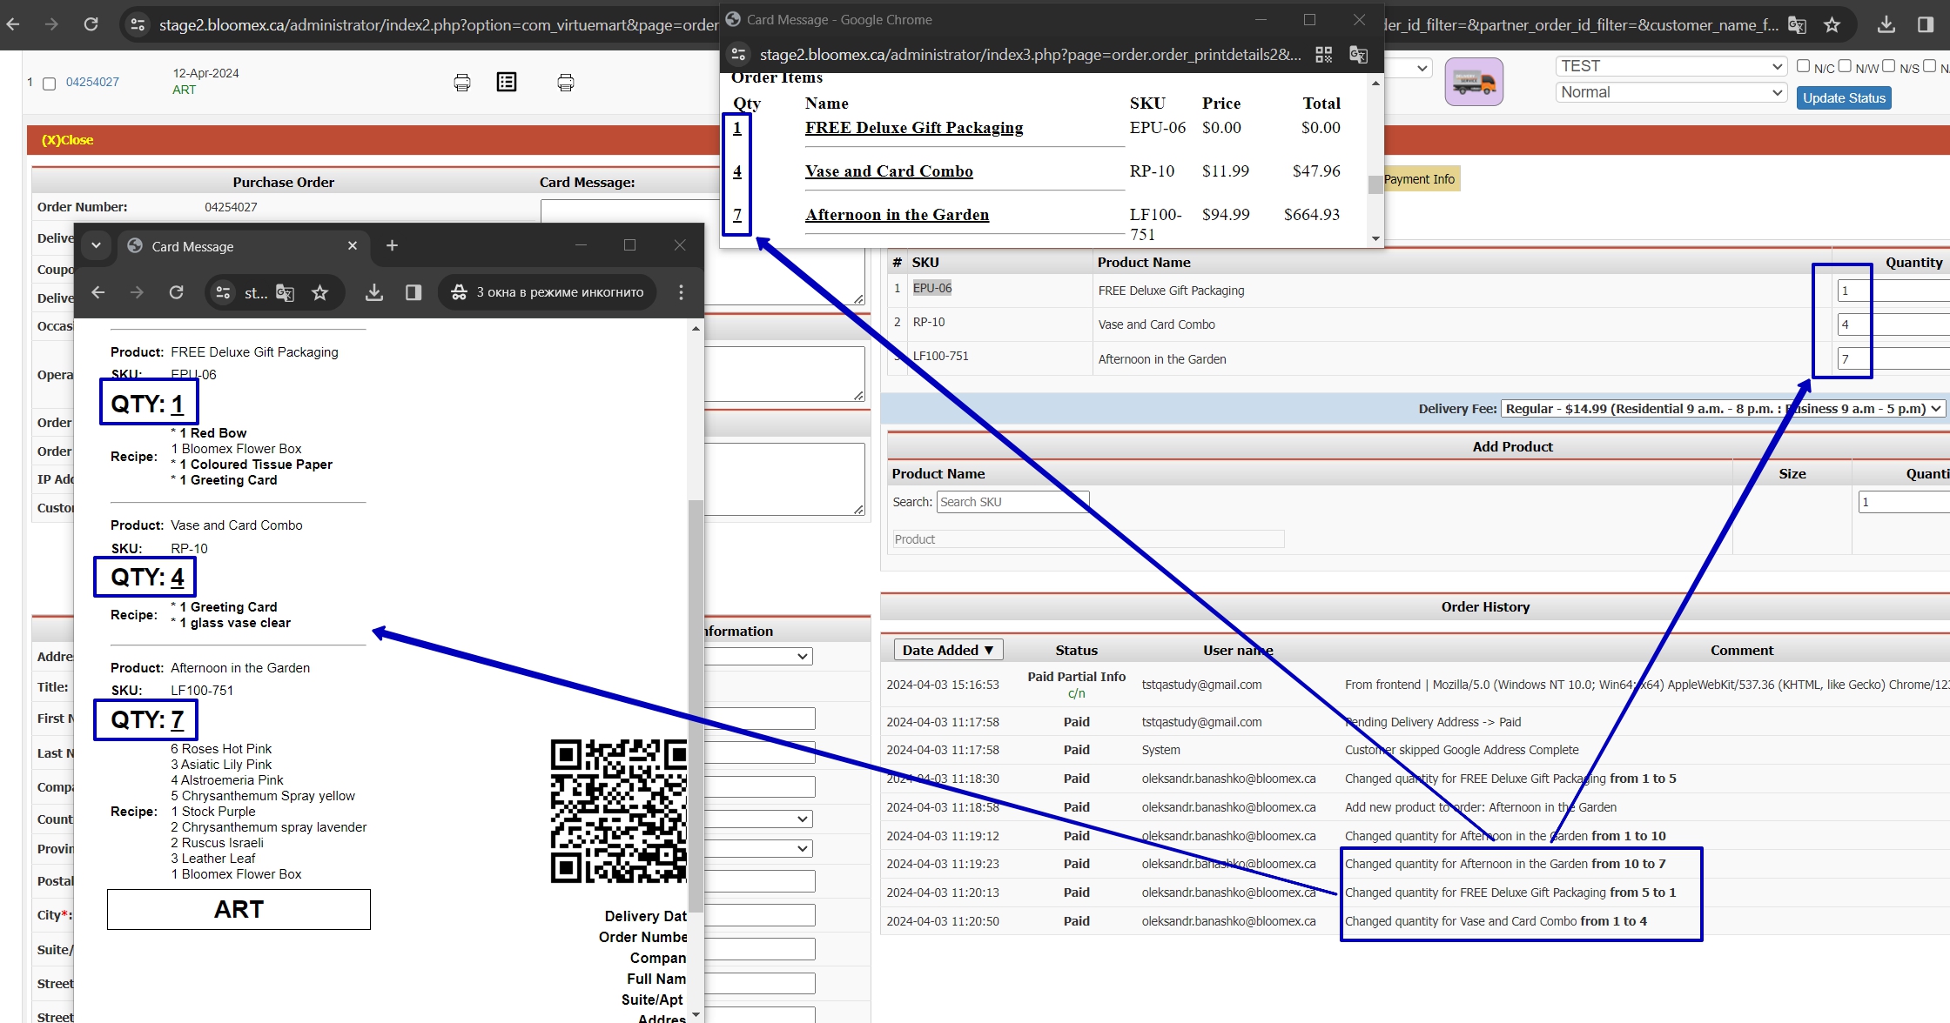Open new tab in front Card Message window
The height and width of the screenshot is (1023, 1950).
[x=392, y=246]
